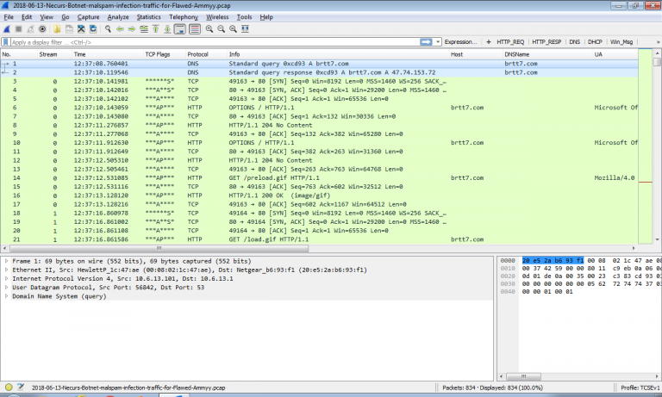Image resolution: width=662 pixels, height=397 pixels.
Task: Jump to the first packet icon
Action: click(x=155, y=29)
